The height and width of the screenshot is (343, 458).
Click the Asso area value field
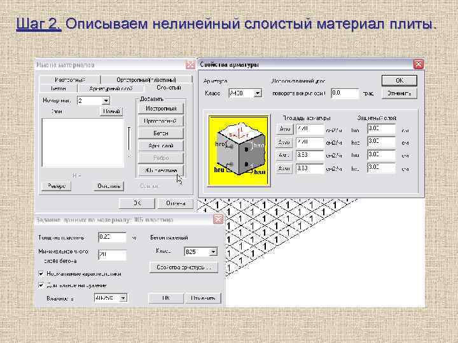point(310,142)
